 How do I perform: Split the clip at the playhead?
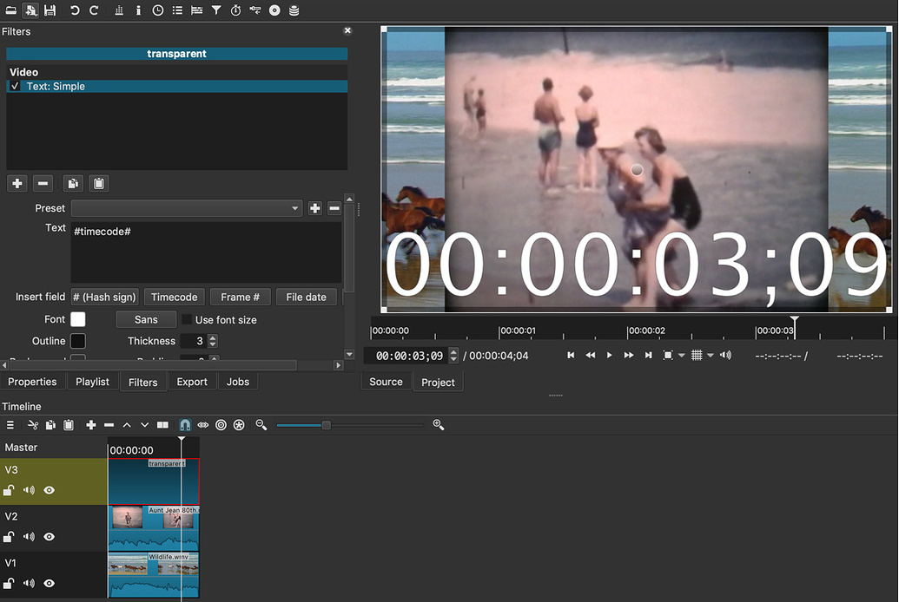(x=162, y=425)
